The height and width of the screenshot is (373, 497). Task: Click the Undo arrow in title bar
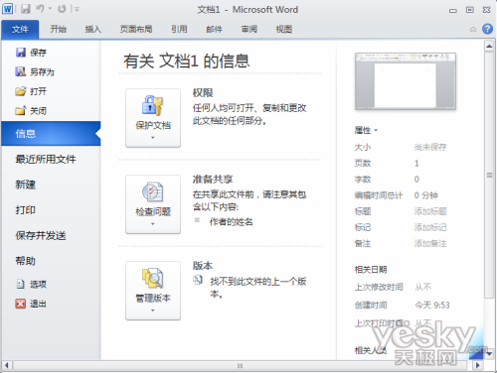pyautogui.click(x=40, y=9)
